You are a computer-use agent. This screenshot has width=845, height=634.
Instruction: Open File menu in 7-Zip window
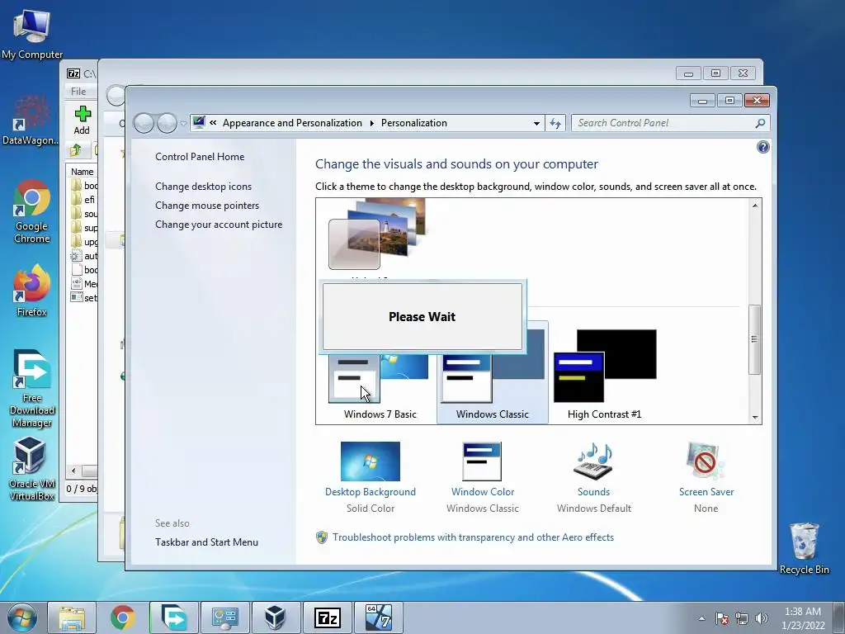point(78,91)
